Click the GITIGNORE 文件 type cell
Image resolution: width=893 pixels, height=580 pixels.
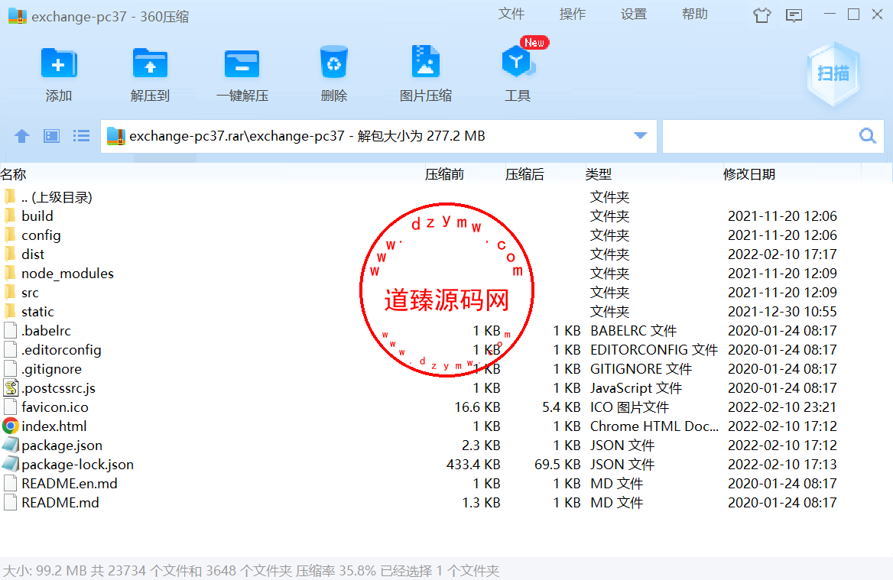pyautogui.click(x=641, y=369)
